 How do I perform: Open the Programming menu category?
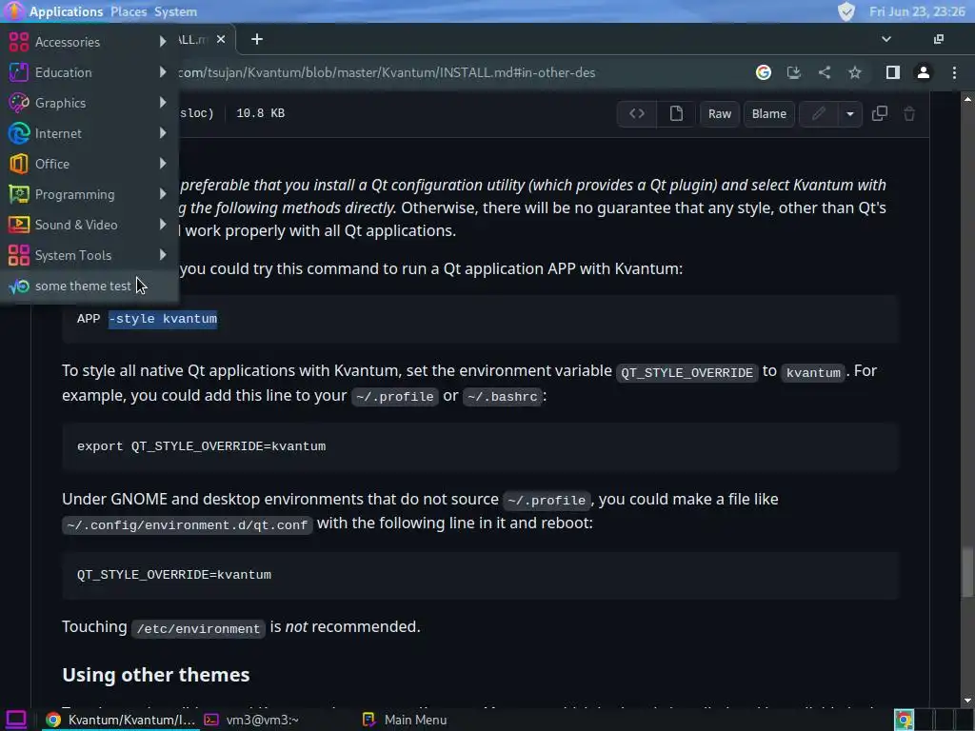tap(89, 194)
